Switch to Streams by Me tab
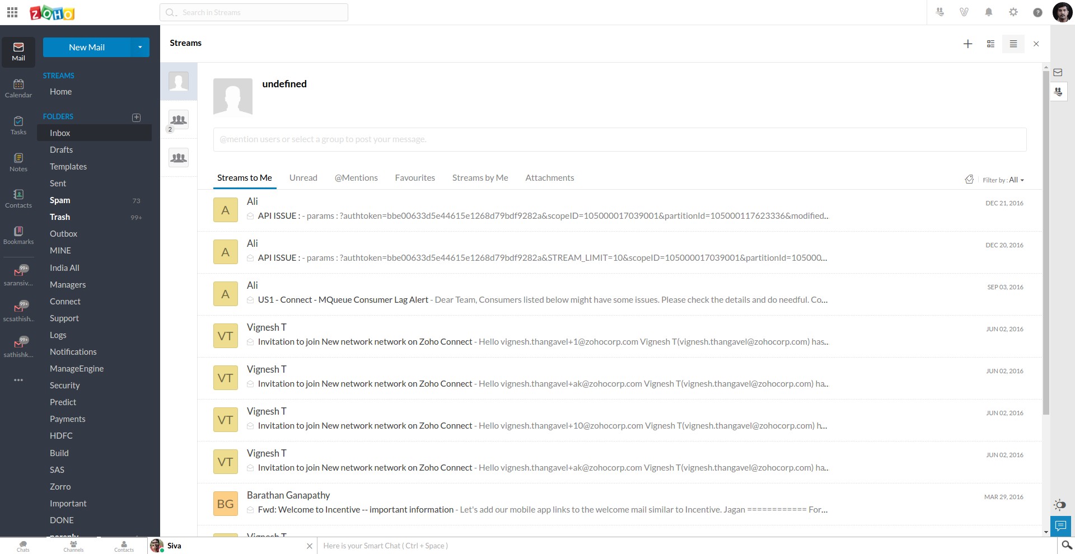Screen dimensions: 1075x554 tap(480, 177)
